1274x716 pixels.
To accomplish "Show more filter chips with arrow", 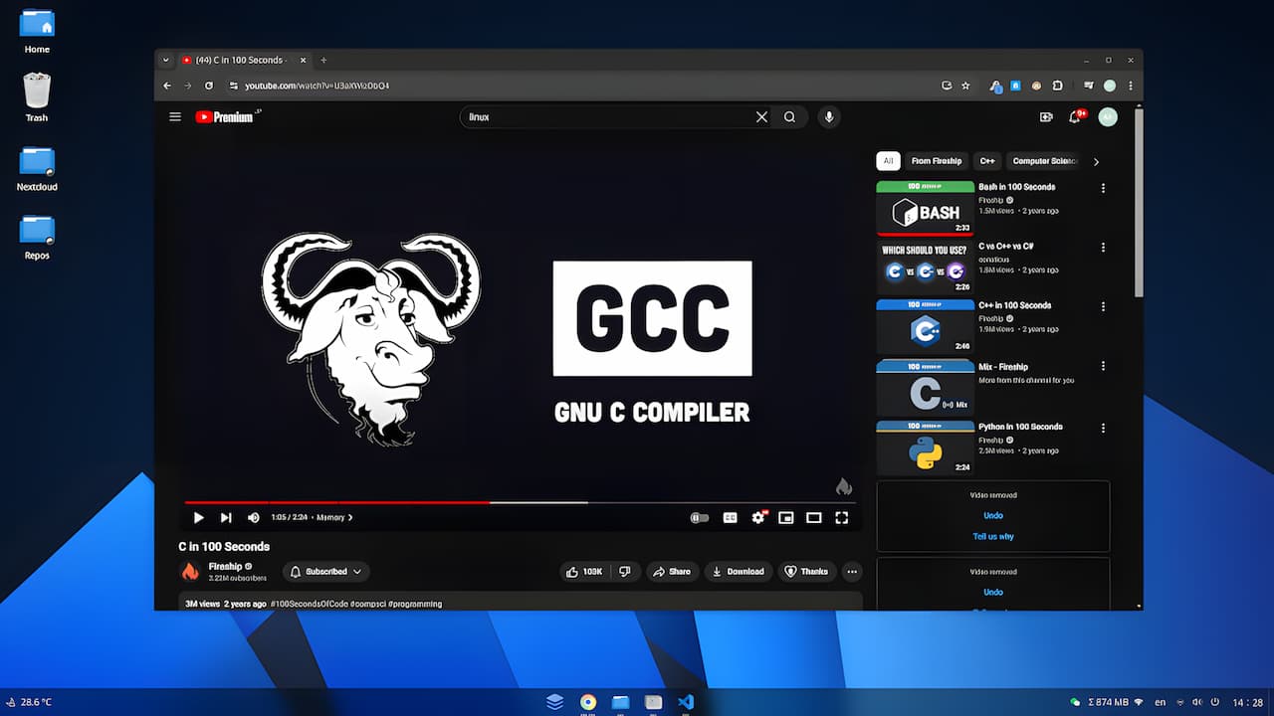I will pos(1096,161).
